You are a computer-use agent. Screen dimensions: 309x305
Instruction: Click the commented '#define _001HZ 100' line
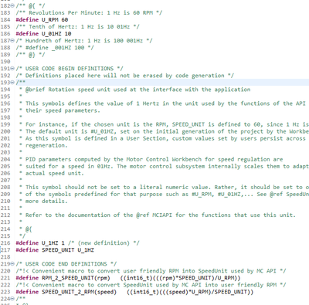(55, 48)
